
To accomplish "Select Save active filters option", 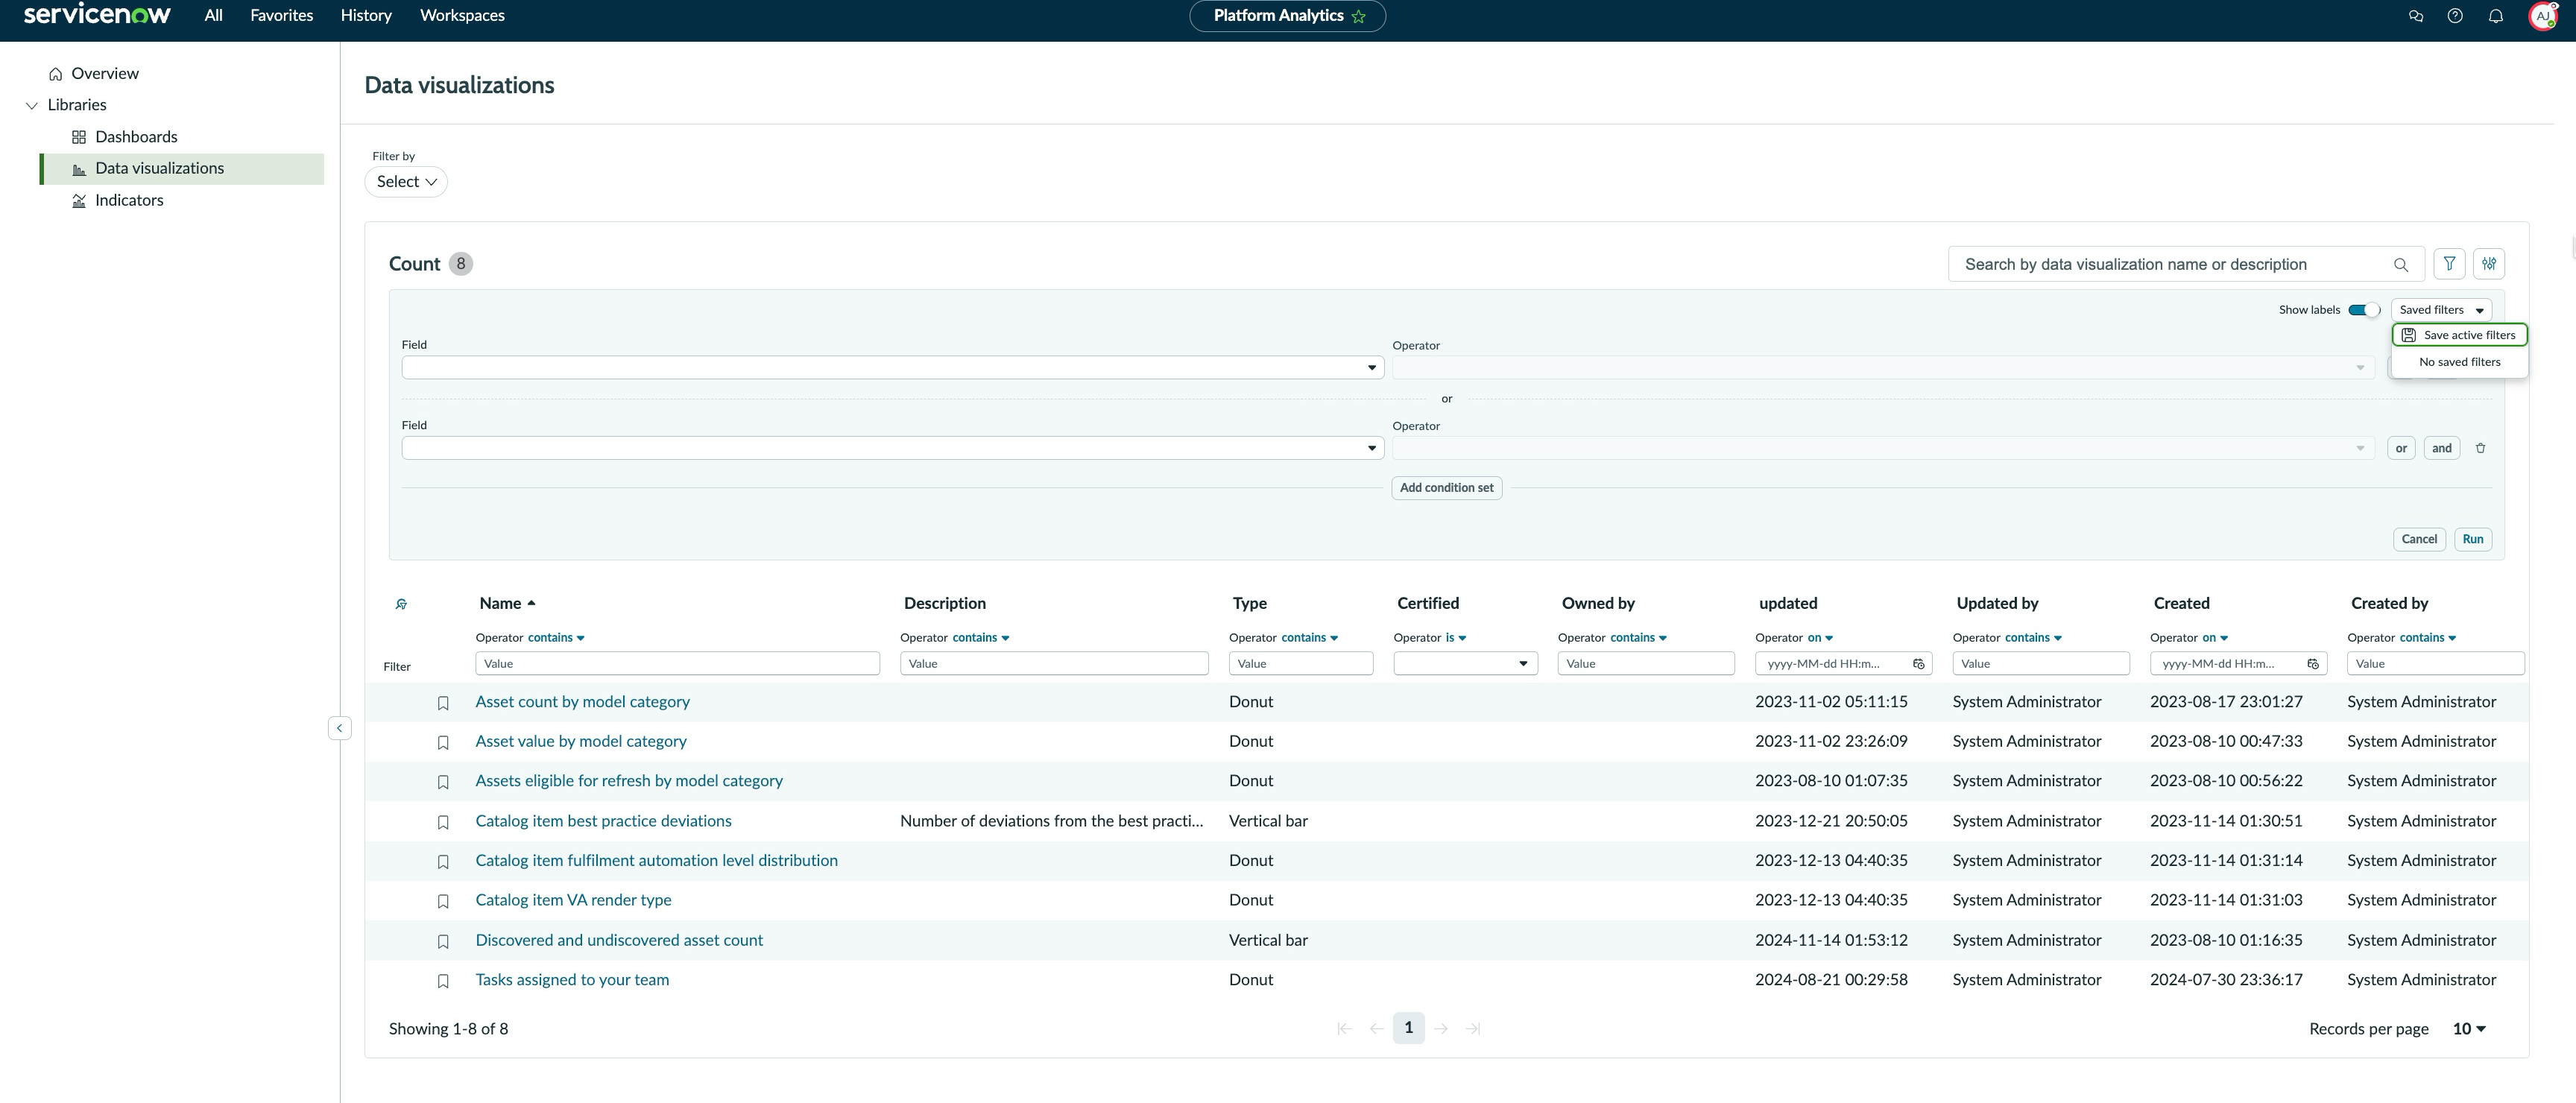I will click(2459, 335).
